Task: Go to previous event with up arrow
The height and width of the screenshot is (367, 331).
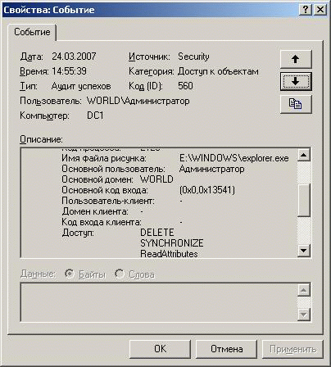Action: (x=296, y=59)
